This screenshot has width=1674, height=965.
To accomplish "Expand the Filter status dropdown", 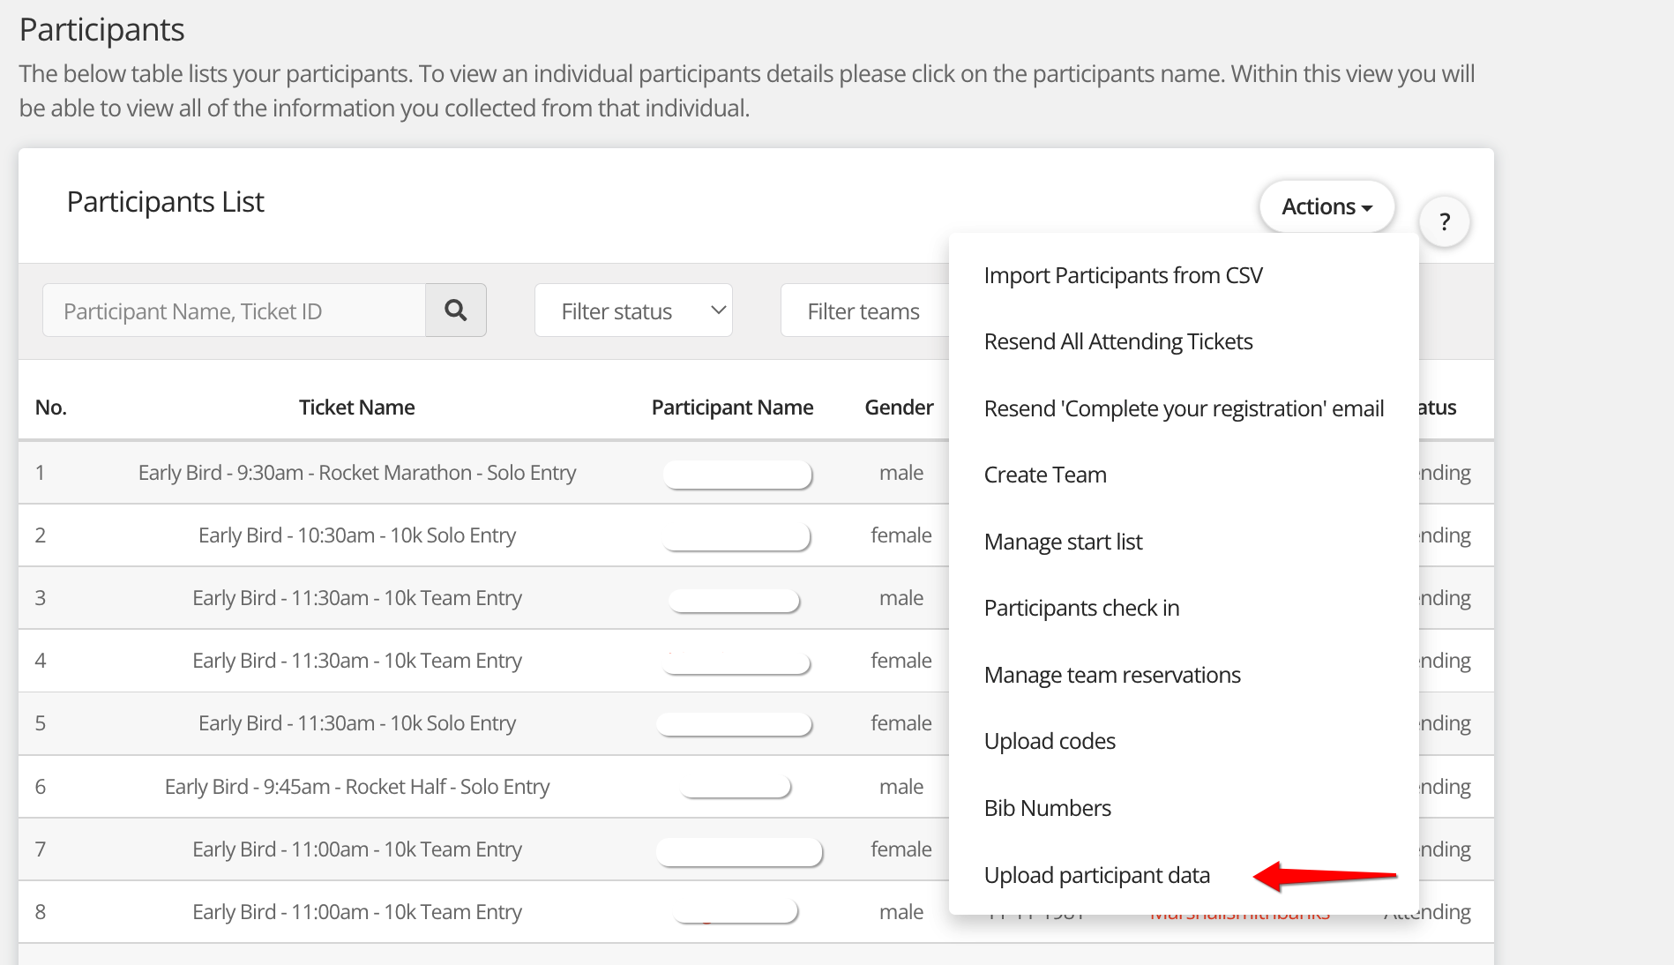I will point(632,310).
